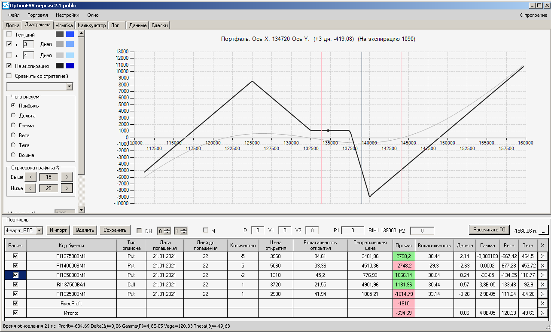Click the "Сохранить" button
Screen dimensions: 551x332
click(x=115, y=230)
